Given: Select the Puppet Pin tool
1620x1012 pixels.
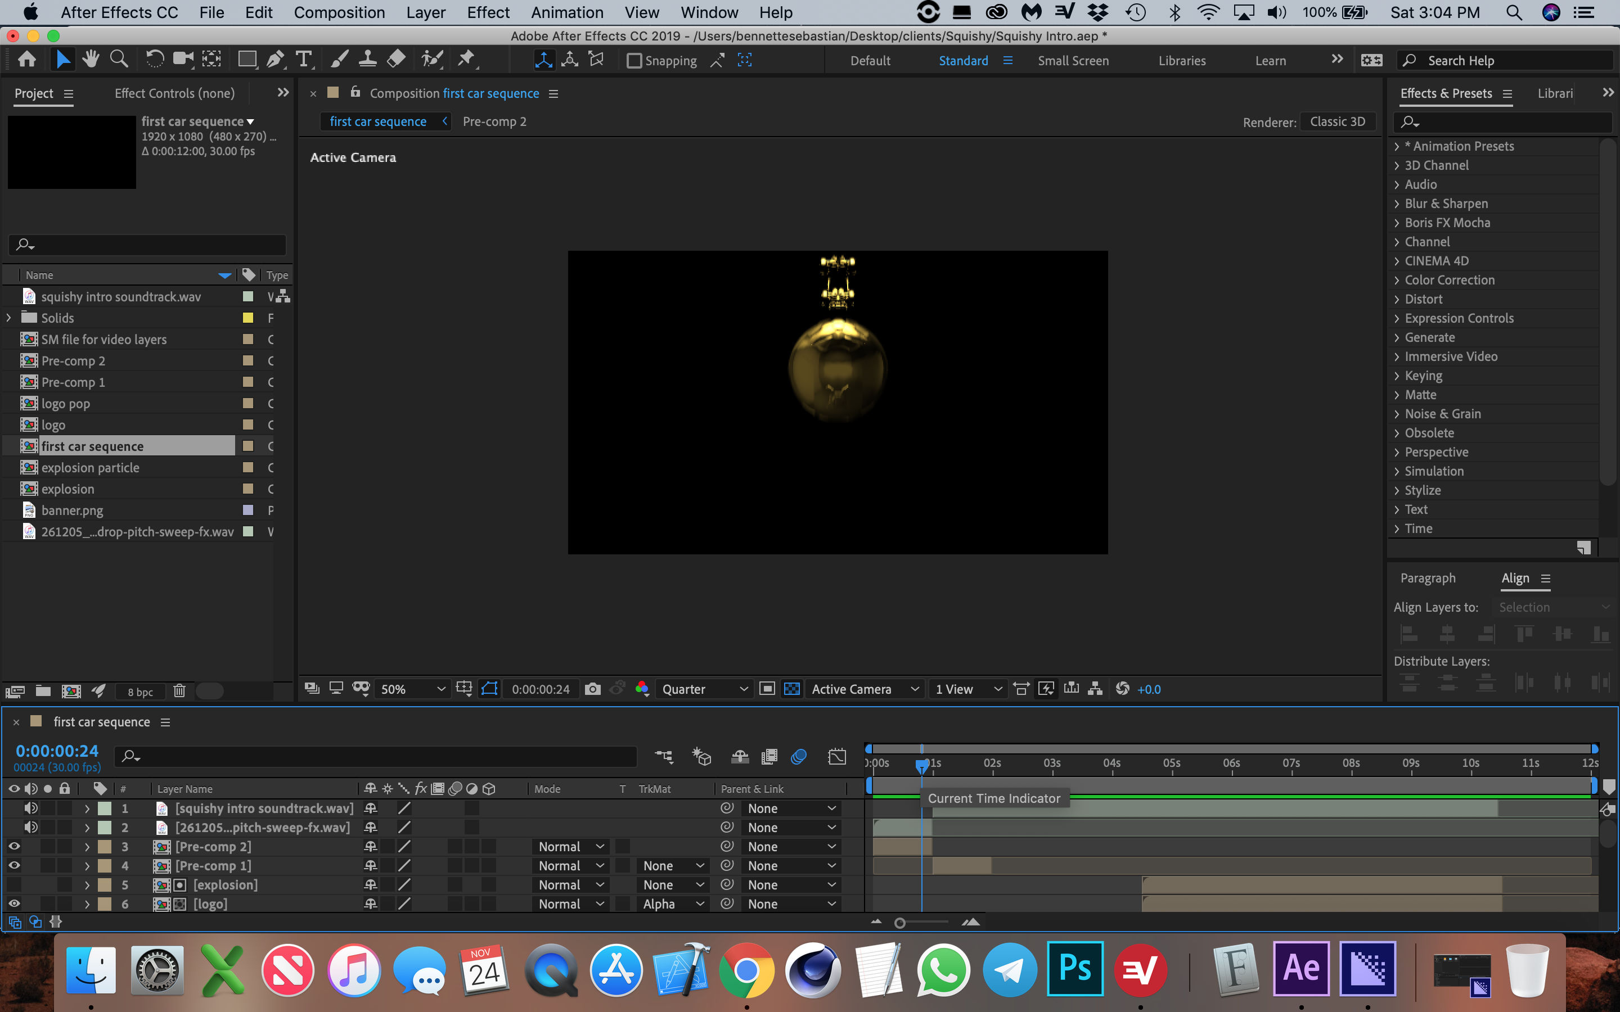Looking at the screenshot, I should (x=466, y=60).
